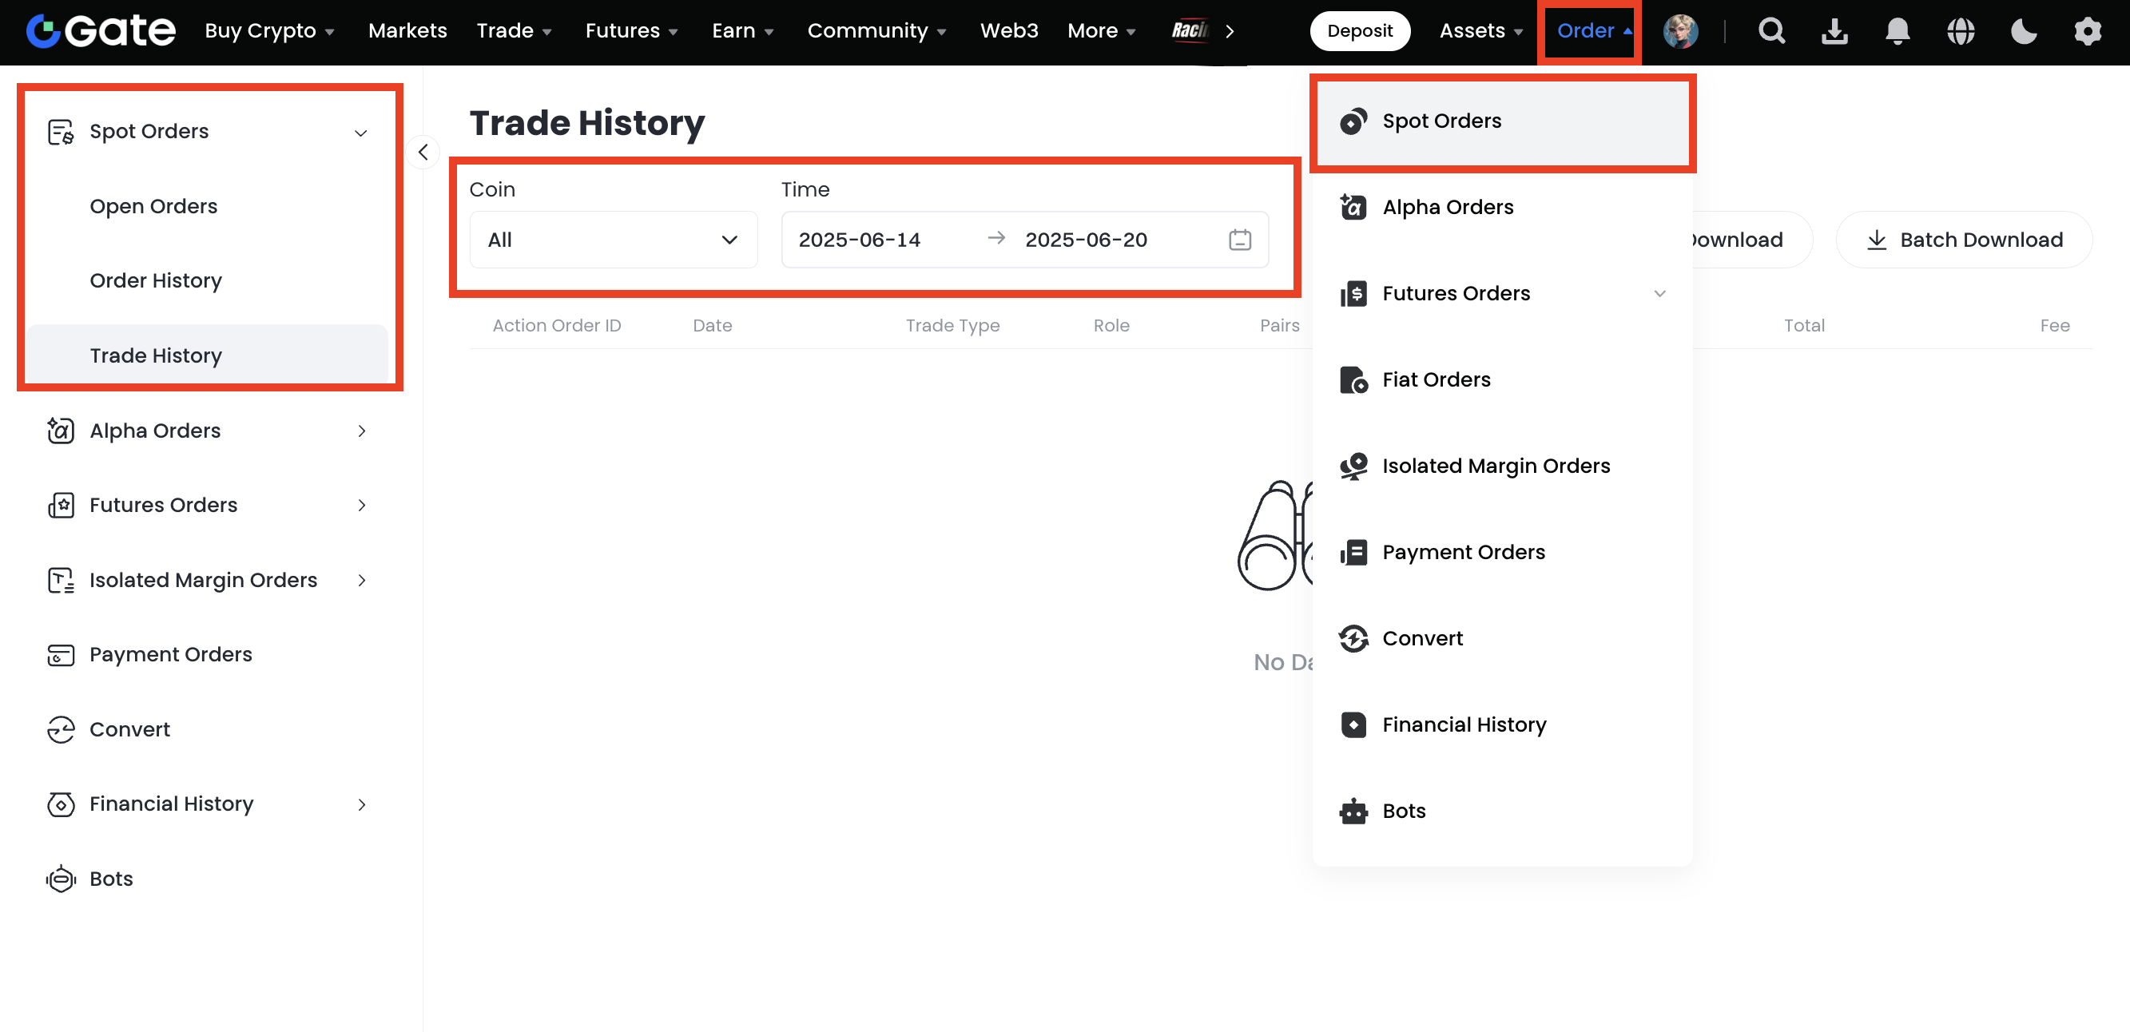Click the globe language icon
The width and height of the screenshot is (2130, 1032).
click(x=1961, y=31)
